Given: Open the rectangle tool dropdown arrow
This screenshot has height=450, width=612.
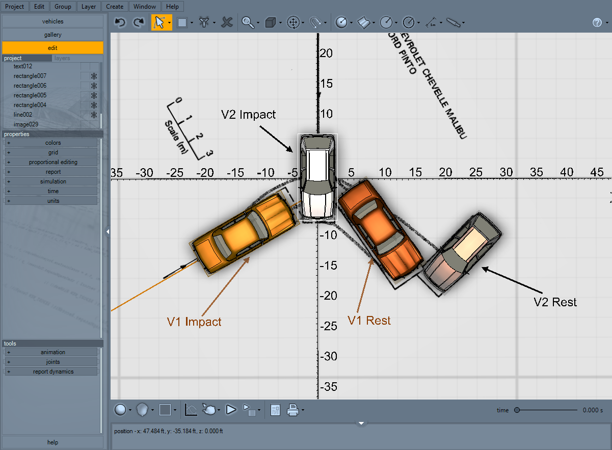Looking at the screenshot, I should pyautogui.click(x=191, y=22).
